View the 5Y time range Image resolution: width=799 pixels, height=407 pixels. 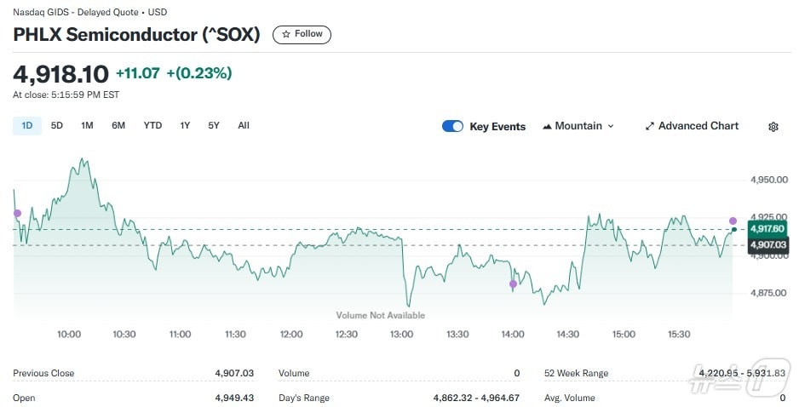coord(214,126)
